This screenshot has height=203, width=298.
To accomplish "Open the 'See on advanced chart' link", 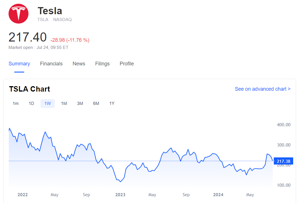I will 262,89.
